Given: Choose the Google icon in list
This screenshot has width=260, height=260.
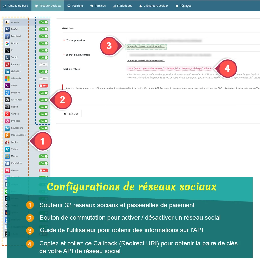Looking at the screenshot, I should tap(7, 43).
